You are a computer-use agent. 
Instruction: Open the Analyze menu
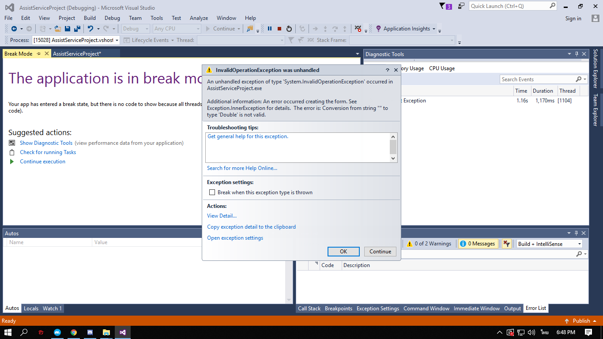tap(199, 18)
